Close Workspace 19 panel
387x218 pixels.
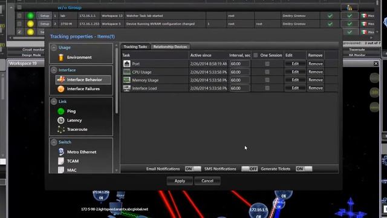(376, 64)
